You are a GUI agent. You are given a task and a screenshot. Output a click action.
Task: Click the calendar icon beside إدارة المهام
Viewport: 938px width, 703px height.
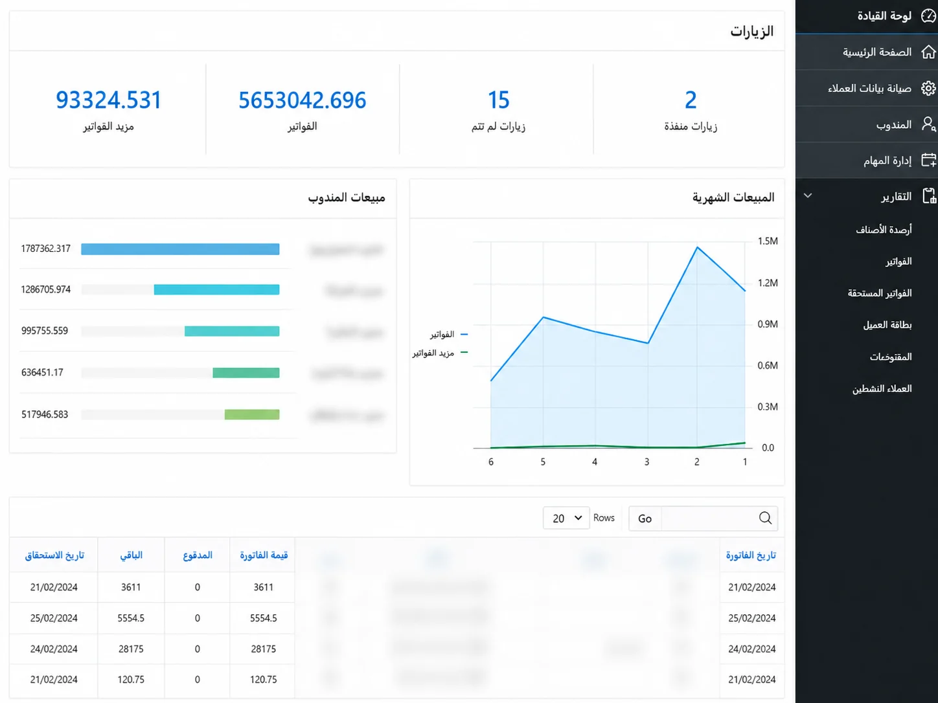click(x=928, y=160)
